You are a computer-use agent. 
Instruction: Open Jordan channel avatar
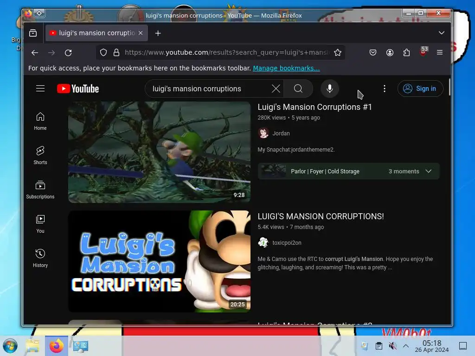click(x=263, y=133)
